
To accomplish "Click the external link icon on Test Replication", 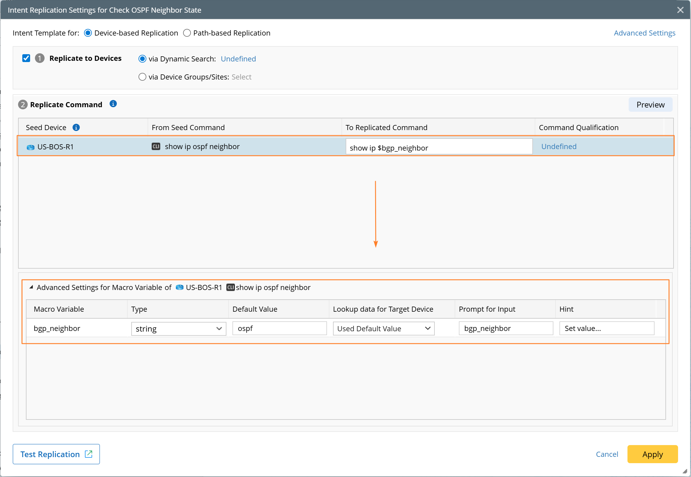I will coord(89,454).
